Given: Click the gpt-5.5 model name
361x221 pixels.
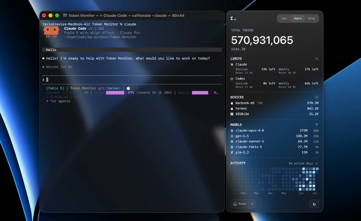Looking at the screenshot, I should pyautogui.click(x=242, y=136).
